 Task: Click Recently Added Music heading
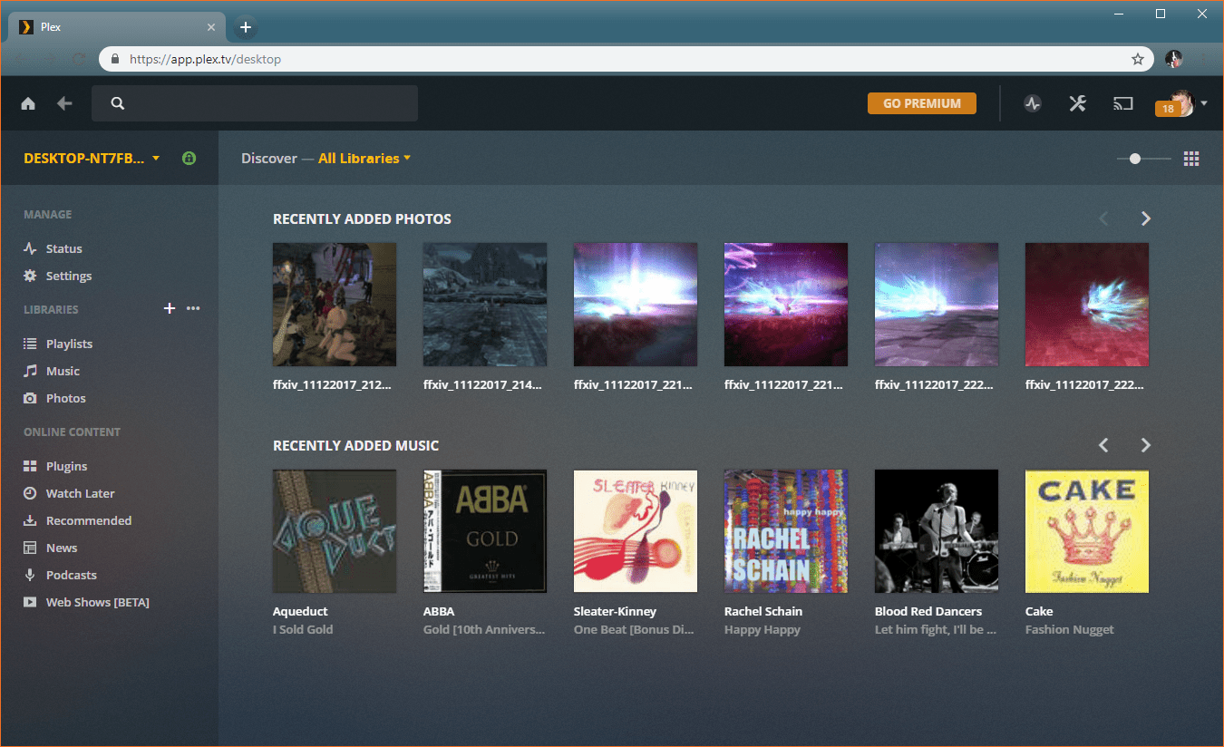click(x=355, y=445)
